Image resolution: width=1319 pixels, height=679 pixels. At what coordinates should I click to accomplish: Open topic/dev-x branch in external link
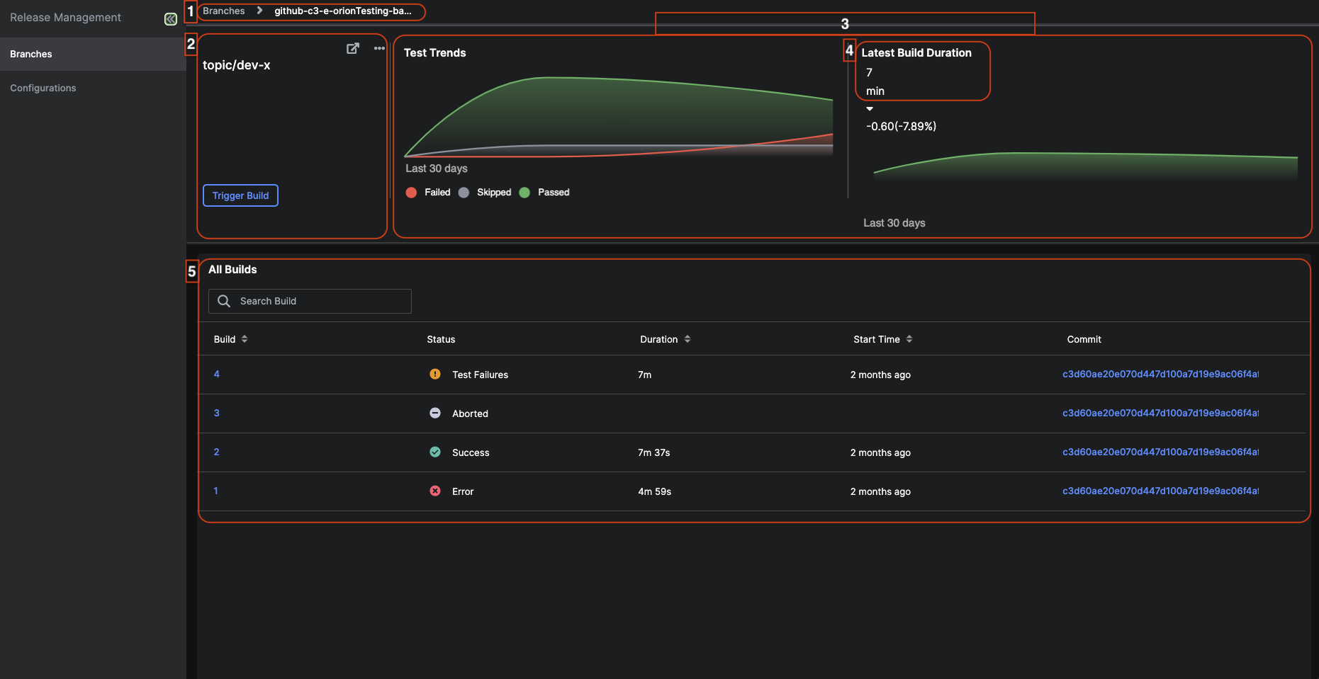(x=352, y=48)
